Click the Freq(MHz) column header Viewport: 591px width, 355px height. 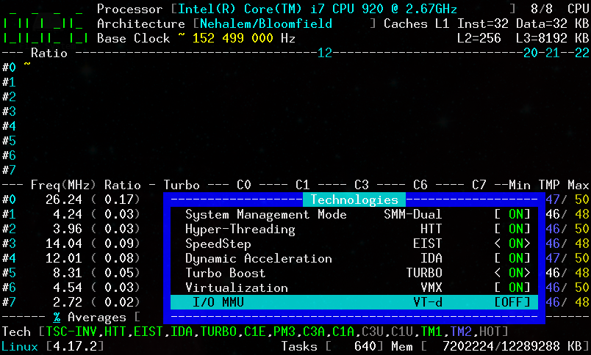tap(63, 185)
